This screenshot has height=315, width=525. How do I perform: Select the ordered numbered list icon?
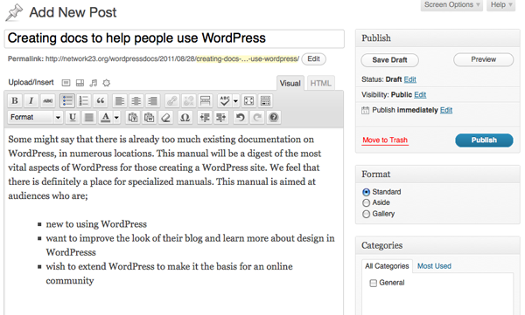(x=83, y=100)
